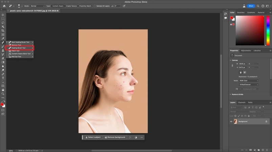272x152 pixels.
Task: Click the Share button
Action: [x=251, y=6]
